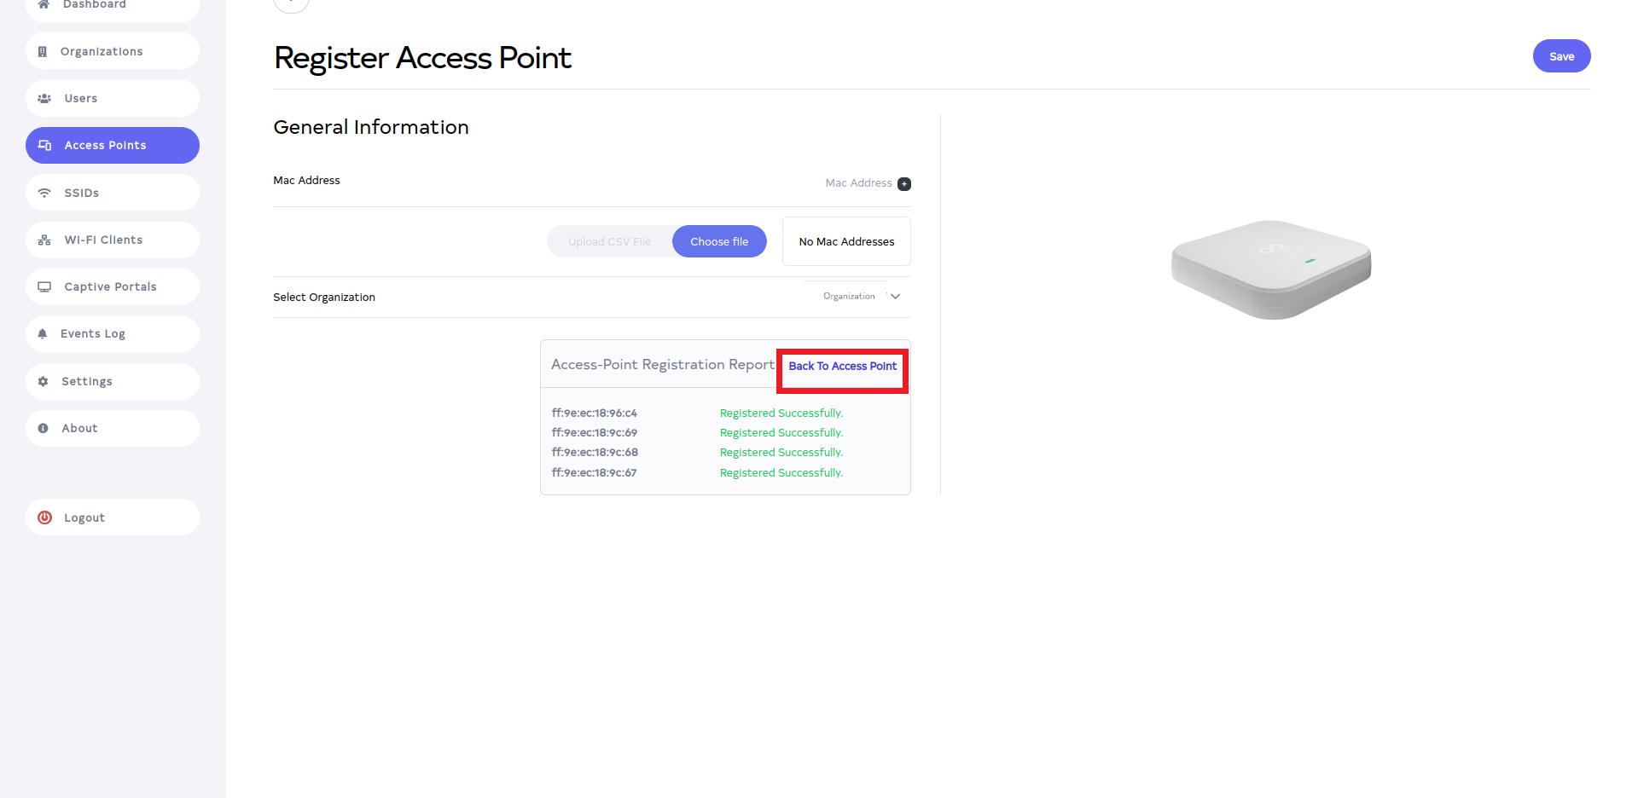
Task: Click the Organizations building icon
Action: [43, 52]
